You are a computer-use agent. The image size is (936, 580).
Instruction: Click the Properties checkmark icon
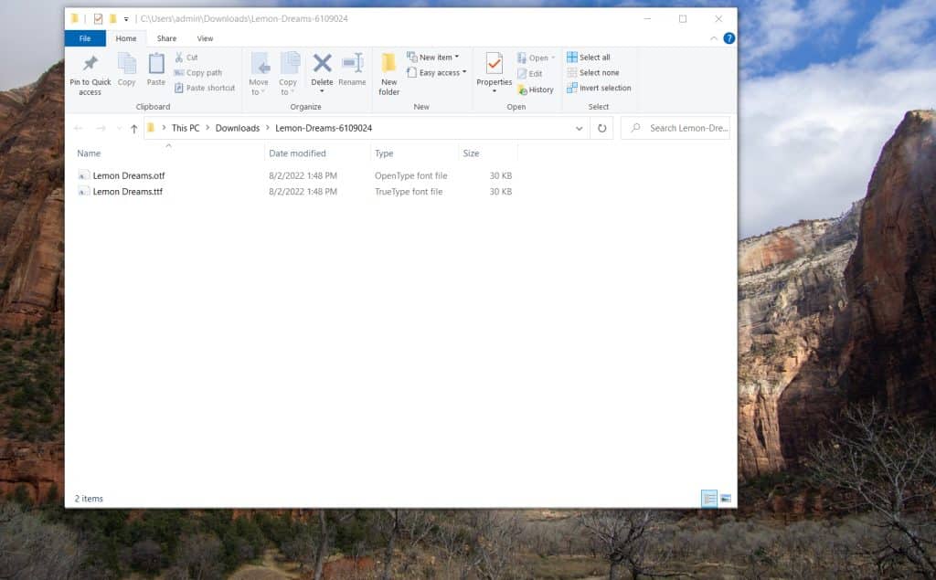pos(495,63)
